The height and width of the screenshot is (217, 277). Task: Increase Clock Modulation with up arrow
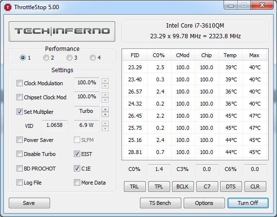click(x=105, y=81)
